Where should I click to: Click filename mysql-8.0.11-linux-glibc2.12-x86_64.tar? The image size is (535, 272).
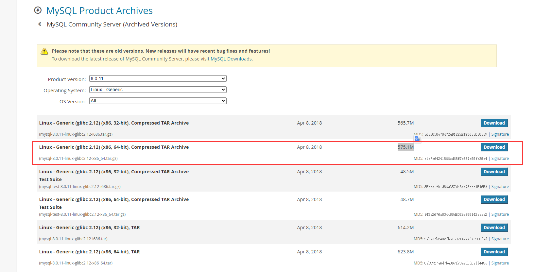click(x=76, y=263)
